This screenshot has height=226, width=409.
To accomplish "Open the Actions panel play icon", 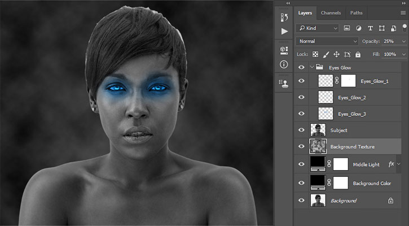I will pyautogui.click(x=284, y=31).
